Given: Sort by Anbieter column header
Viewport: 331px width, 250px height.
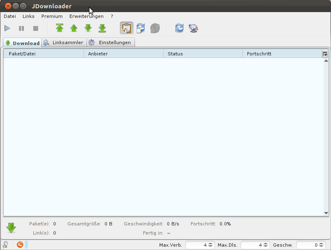Looking at the screenshot, I should [x=123, y=54].
